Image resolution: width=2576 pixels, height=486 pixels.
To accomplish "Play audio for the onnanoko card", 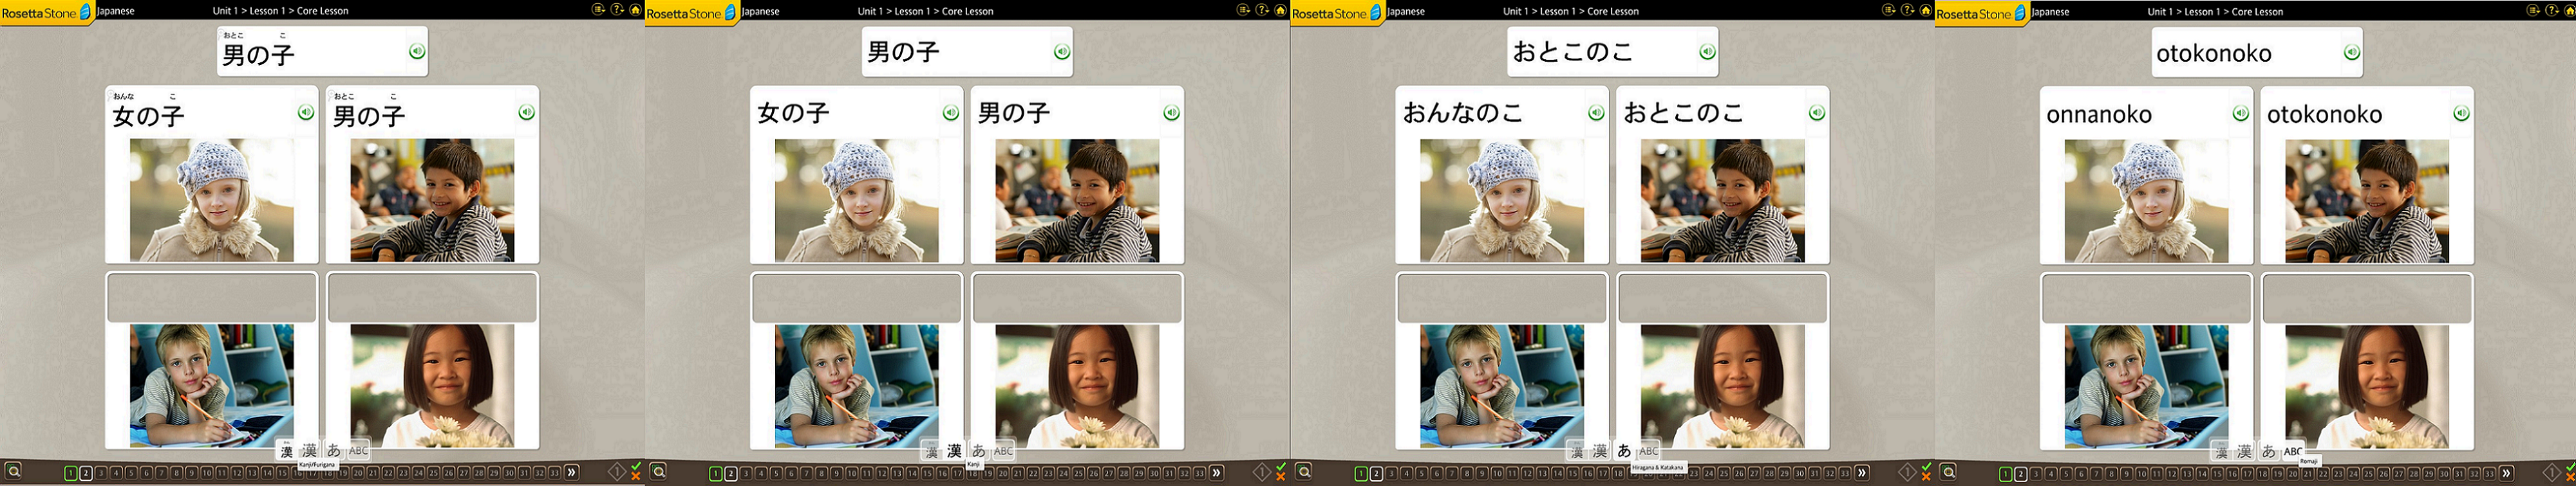I will point(2241,113).
